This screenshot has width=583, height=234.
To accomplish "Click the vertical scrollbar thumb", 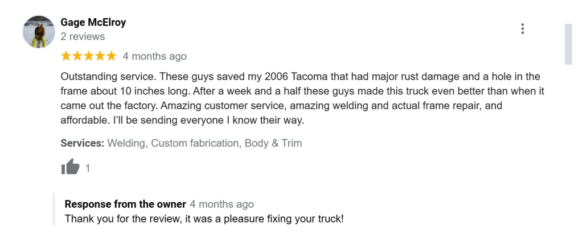I will point(568,44).
